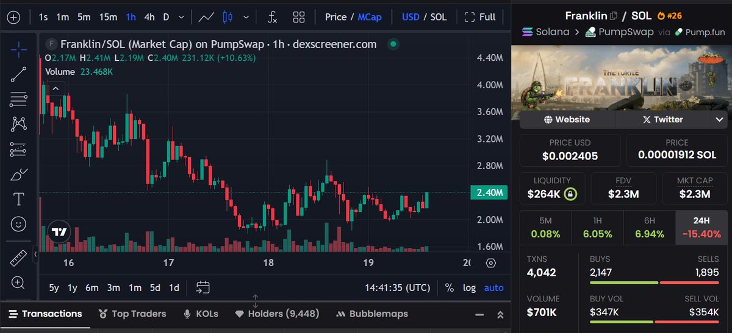Collapse the left drawing toolbar arrow
This screenshot has height=333, width=732.
tap(35, 254)
